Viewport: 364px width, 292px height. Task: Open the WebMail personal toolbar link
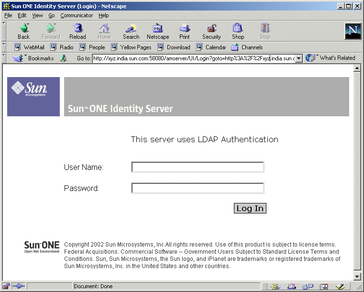(30, 47)
